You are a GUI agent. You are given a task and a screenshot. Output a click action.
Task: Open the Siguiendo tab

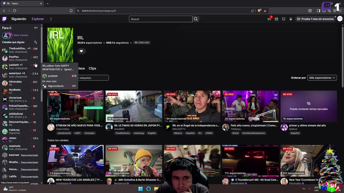tap(19, 19)
